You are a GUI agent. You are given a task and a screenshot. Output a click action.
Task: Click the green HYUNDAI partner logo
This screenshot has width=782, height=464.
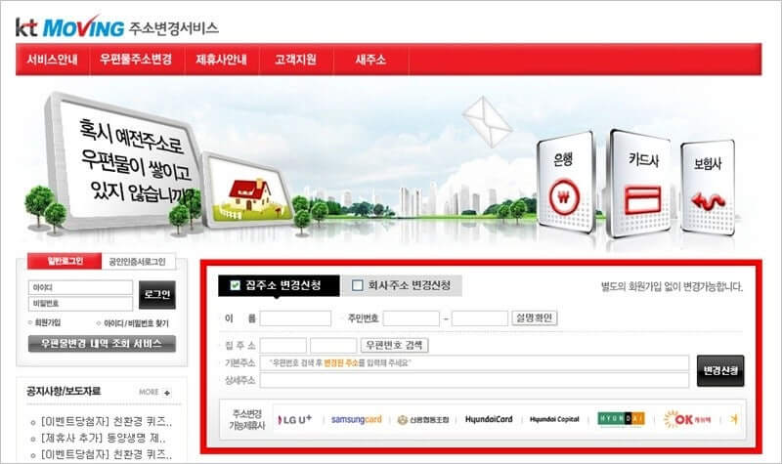(622, 419)
